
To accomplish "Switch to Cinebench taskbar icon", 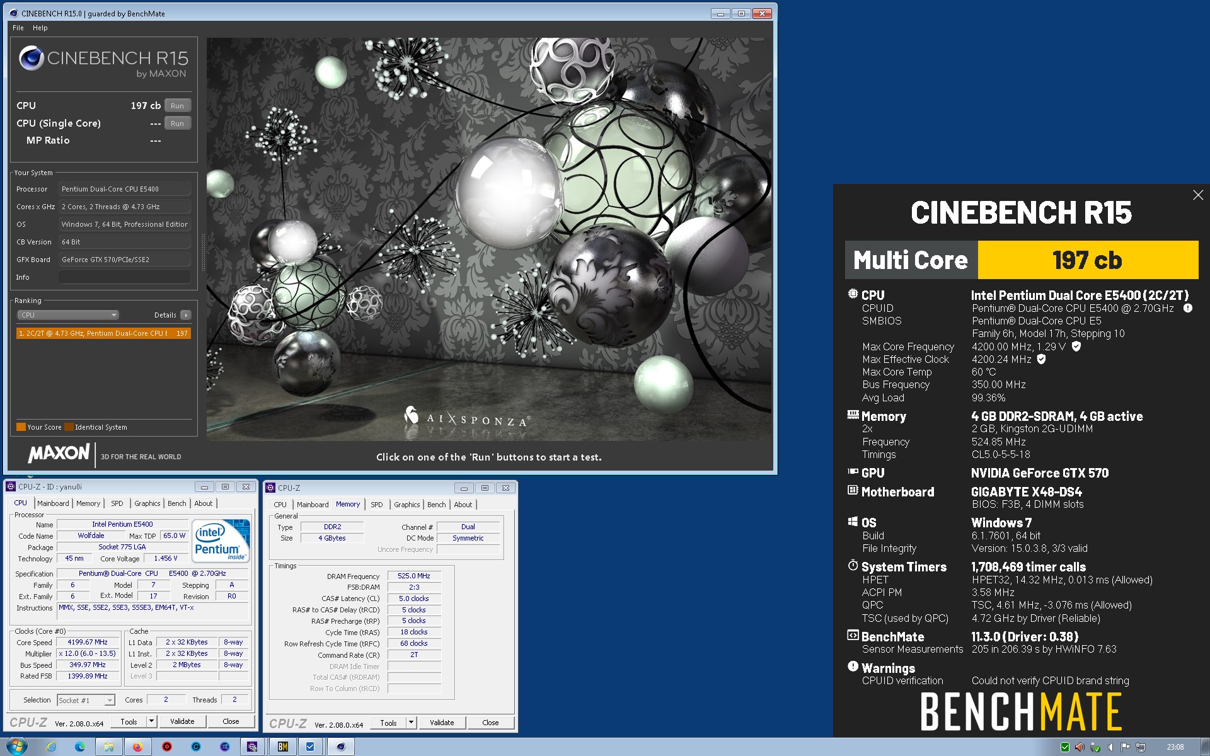I will tap(341, 747).
